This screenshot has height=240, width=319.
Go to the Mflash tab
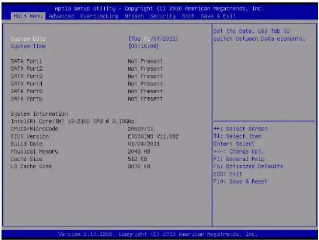click(134, 16)
